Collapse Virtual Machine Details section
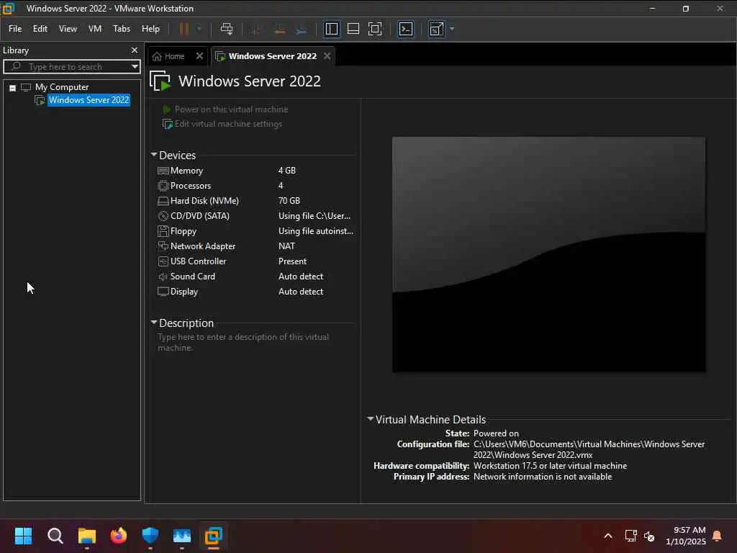Viewport: 737px width, 553px height. point(371,419)
